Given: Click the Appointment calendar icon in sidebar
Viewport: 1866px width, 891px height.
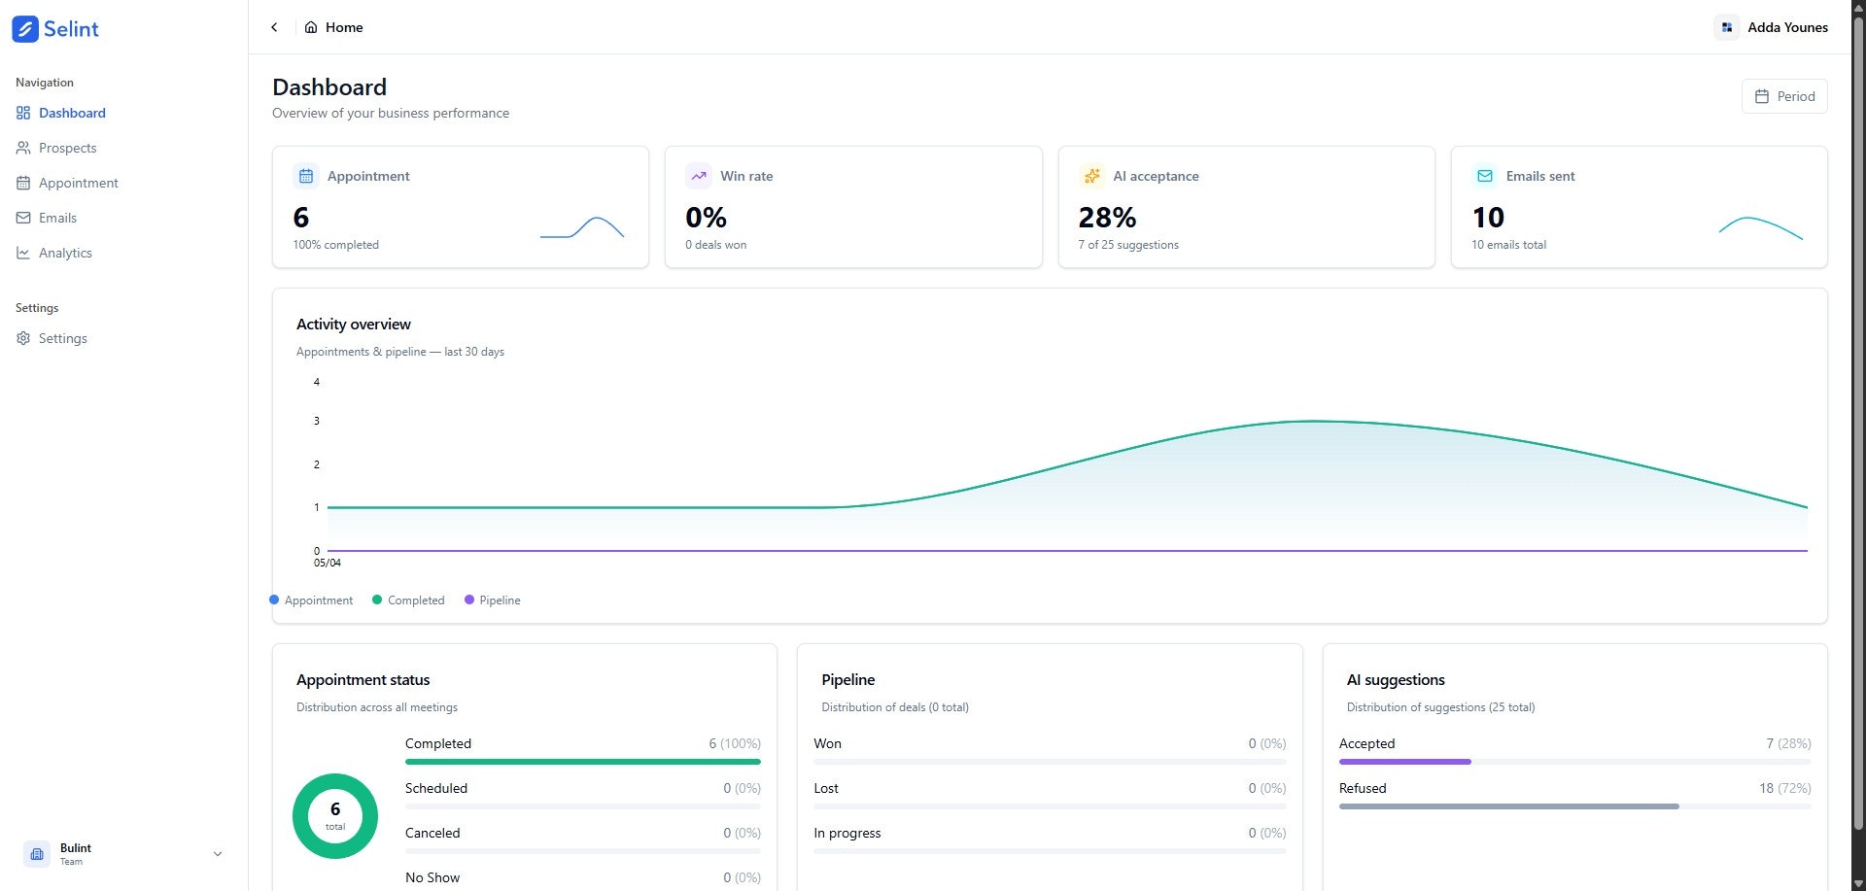Looking at the screenshot, I should pyautogui.click(x=23, y=183).
